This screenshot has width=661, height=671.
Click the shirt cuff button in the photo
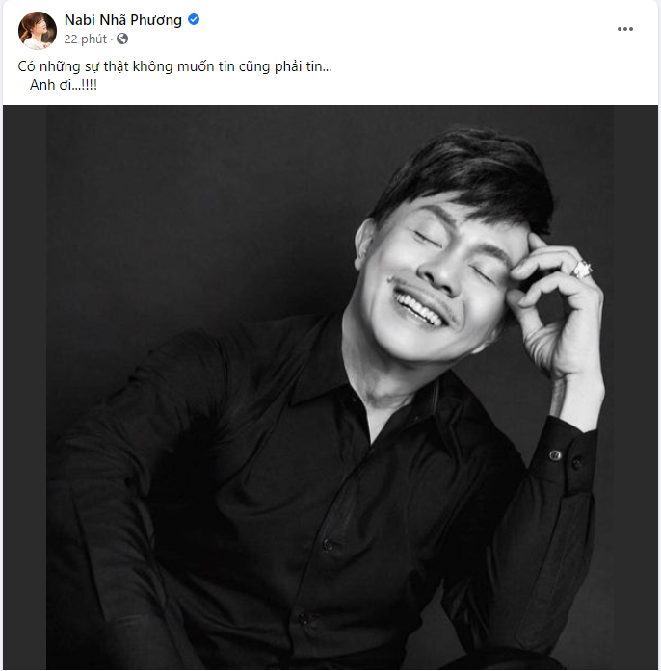point(555,454)
